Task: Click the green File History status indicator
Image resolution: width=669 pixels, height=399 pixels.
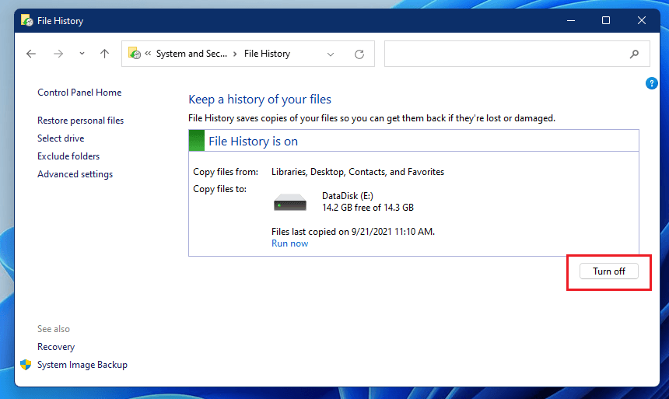Action: point(197,141)
